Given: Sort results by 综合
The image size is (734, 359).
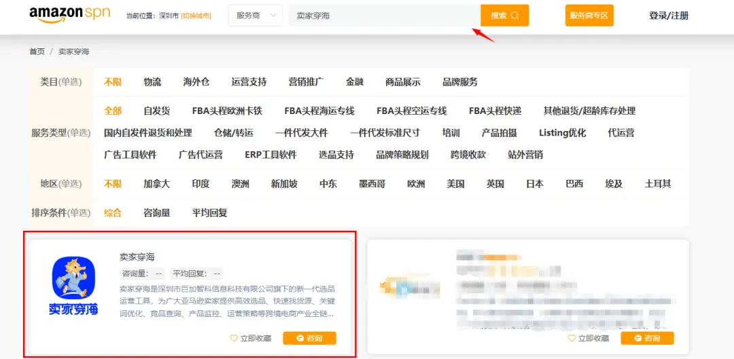Looking at the screenshot, I should click(113, 213).
